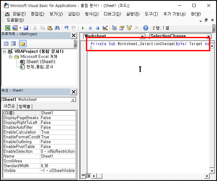This screenshot has width=217, height=181.
Task: Click the Cut scissors icon
Action: pos(35,28)
